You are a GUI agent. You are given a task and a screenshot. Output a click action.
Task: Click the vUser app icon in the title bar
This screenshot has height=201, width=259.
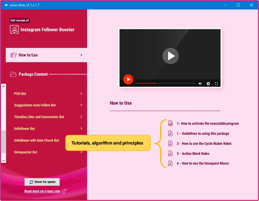pos(6,5)
